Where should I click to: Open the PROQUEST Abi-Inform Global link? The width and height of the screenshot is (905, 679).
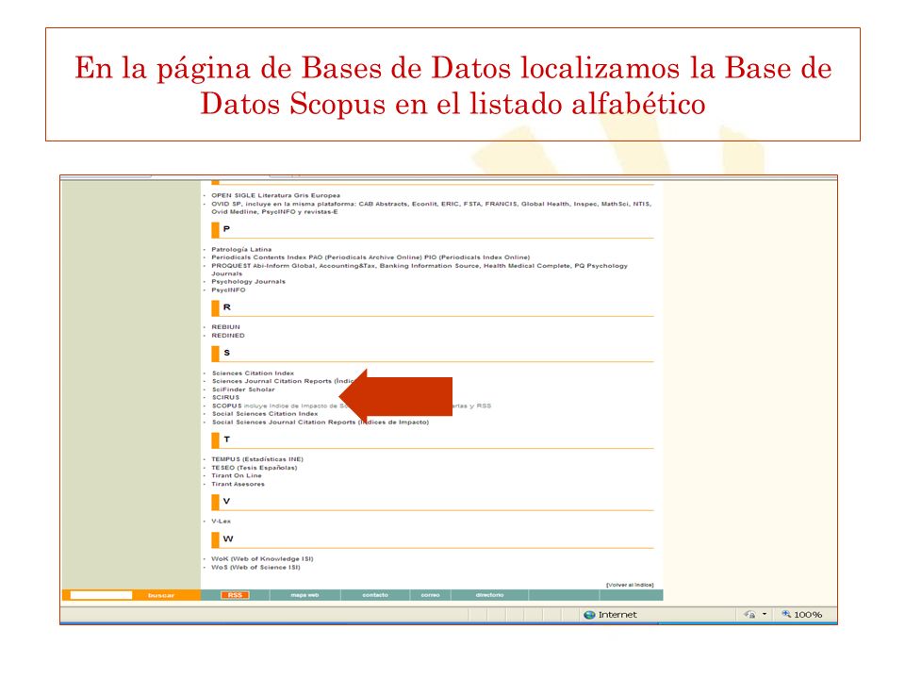[419, 270]
